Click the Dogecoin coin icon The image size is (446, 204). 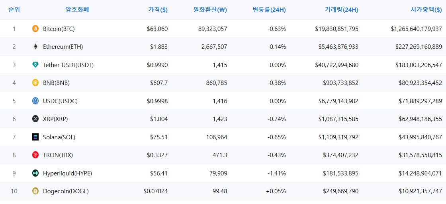point(35,191)
